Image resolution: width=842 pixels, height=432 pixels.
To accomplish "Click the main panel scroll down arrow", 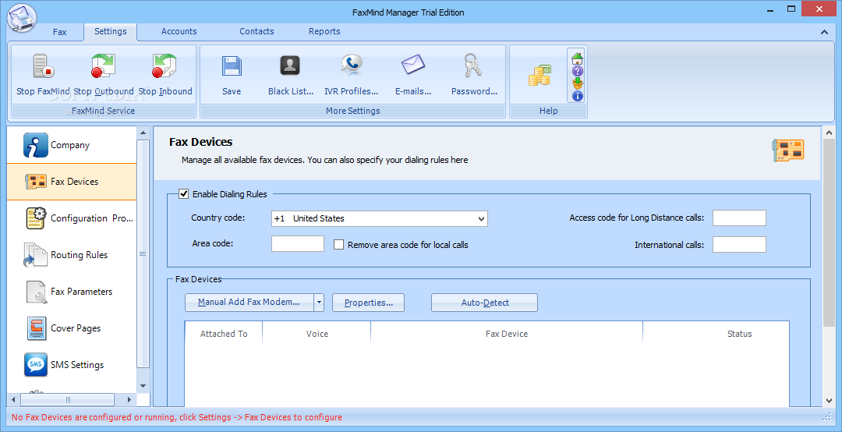I will pyautogui.click(x=829, y=401).
